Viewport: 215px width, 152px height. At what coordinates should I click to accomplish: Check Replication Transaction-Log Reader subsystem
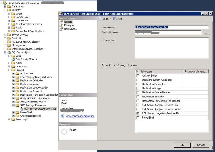pos(138,101)
